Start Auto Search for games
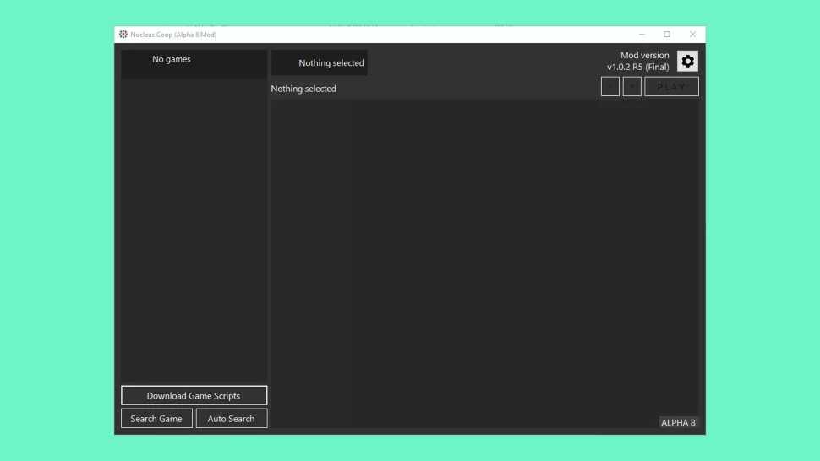Viewport: 820px width, 461px height. [231, 419]
